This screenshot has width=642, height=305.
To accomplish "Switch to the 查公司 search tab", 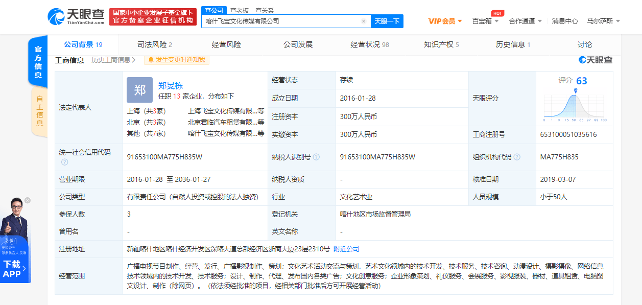I will tap(214, 10).
